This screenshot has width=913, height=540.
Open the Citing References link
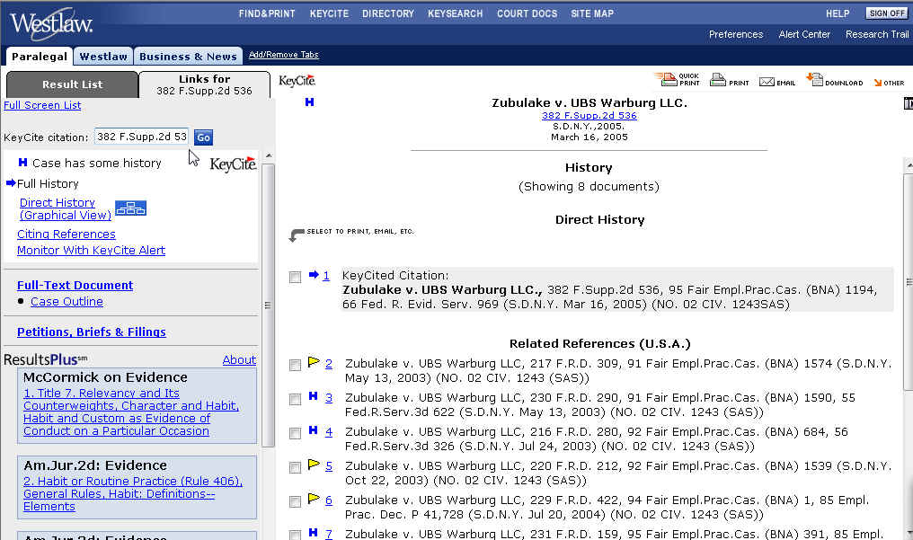pyautogui.click(x=66, y=234)
